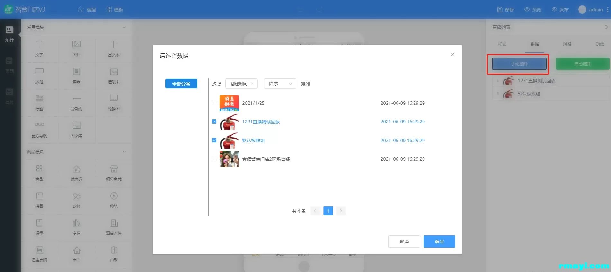Click the 全部分类 category button
This screenshot has width=611, height=272.
click(181, 84)
